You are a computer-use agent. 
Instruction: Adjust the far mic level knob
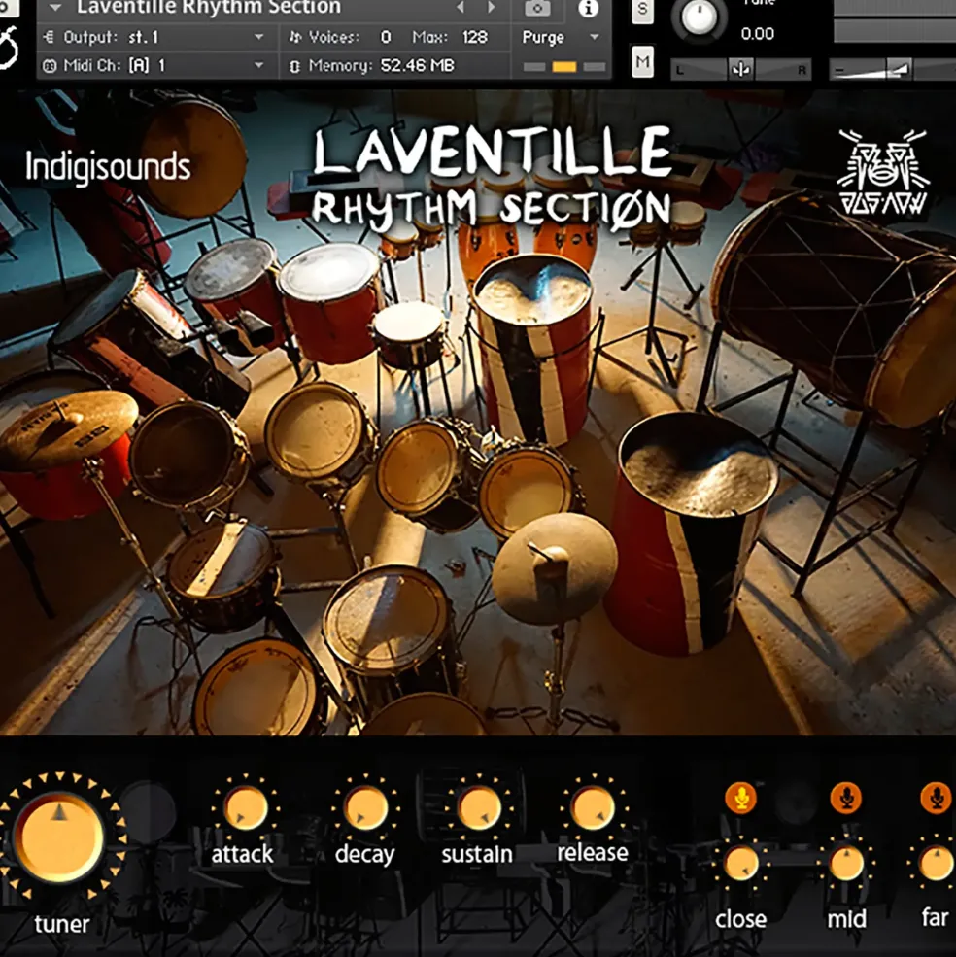point(937,865)
